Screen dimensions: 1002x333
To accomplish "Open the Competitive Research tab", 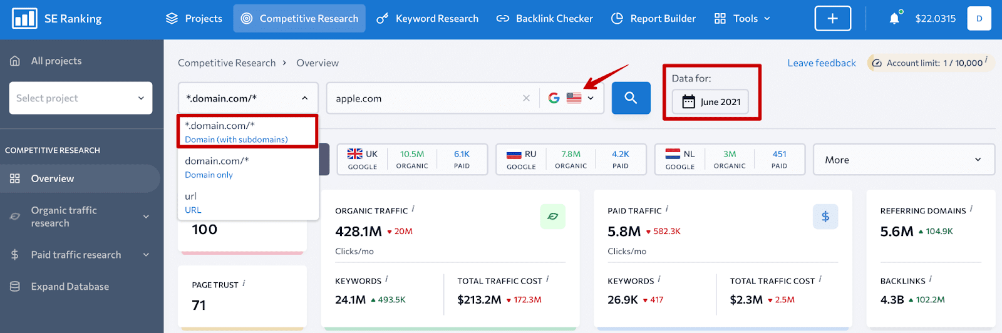I will point(299,19).
